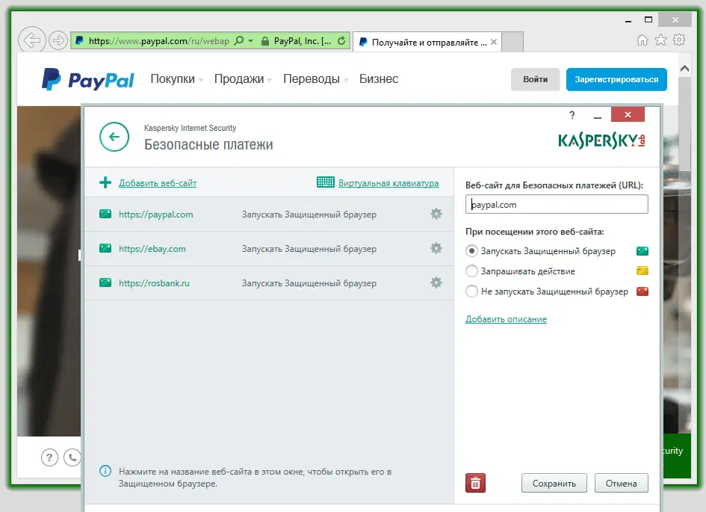Expand the Покупки dropdown menu
Viewport: 706px width, 512px height.
[x=176, y=78]
